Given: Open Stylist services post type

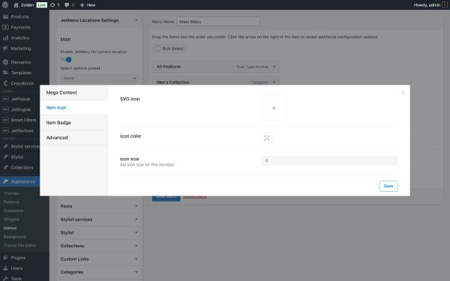Looking at the screenshot, I should 25,147.
